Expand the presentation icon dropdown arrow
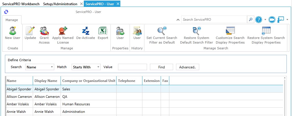This screenshot has width=292, height=116. [x=287, y=19]
